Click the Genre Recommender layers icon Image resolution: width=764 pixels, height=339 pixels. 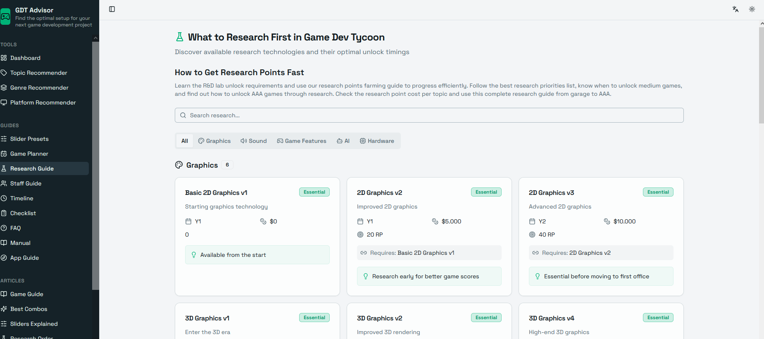tap(4, 88)
